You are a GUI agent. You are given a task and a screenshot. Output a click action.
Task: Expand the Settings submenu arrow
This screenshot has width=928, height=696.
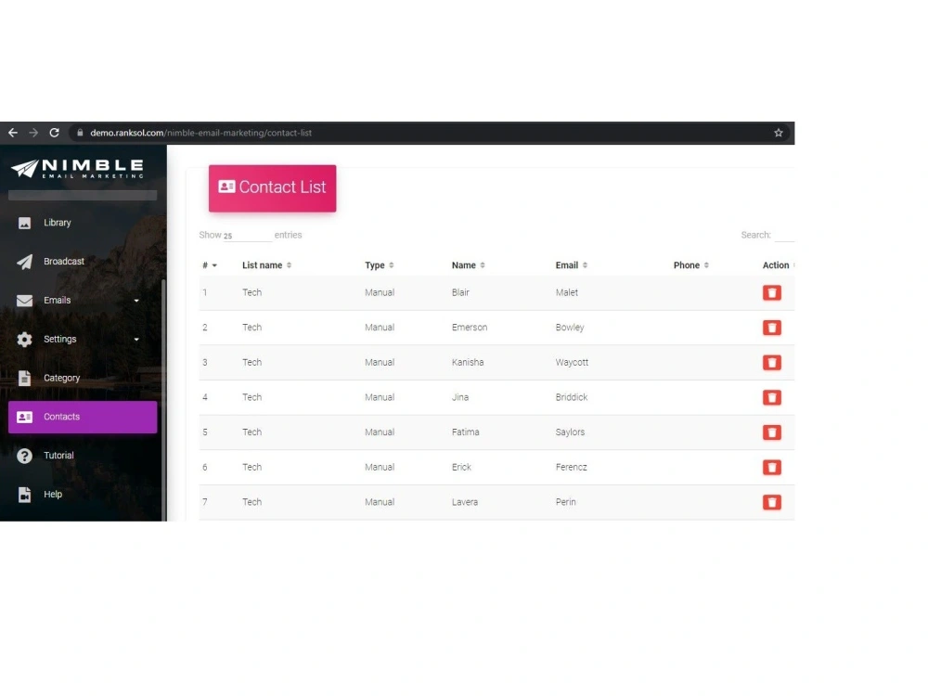click(x=136, y=340)
